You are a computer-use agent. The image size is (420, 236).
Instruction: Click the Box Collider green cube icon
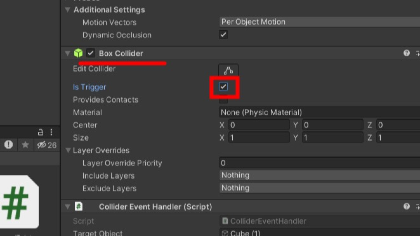coord(78,53)
